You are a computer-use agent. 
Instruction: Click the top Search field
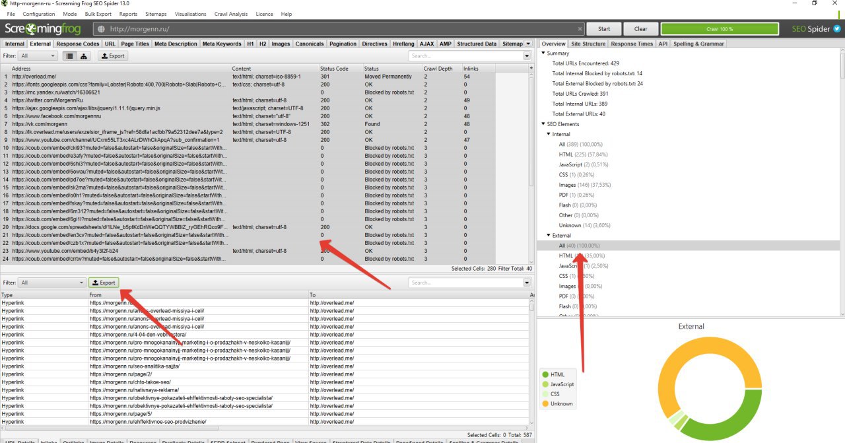[465, 56]
